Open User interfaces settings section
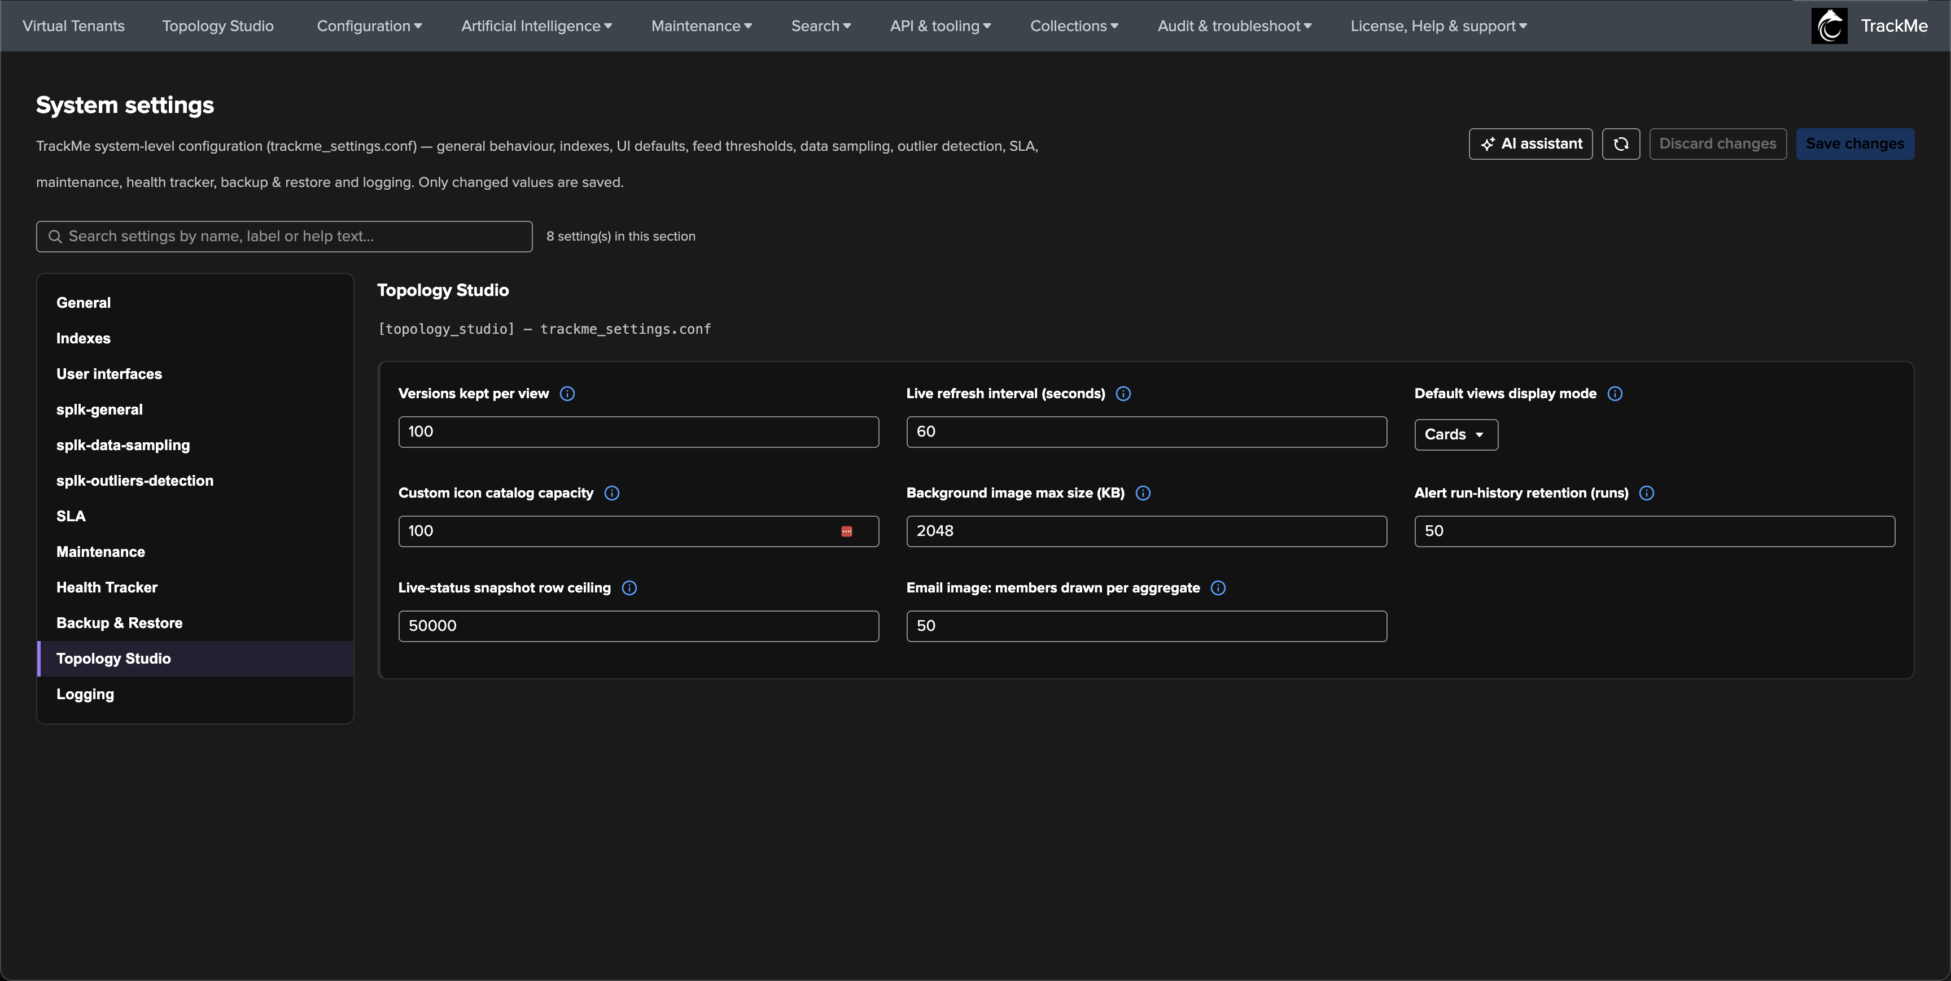The width and height of the screenshot is (1951, 981). click(x=195, y=374)
